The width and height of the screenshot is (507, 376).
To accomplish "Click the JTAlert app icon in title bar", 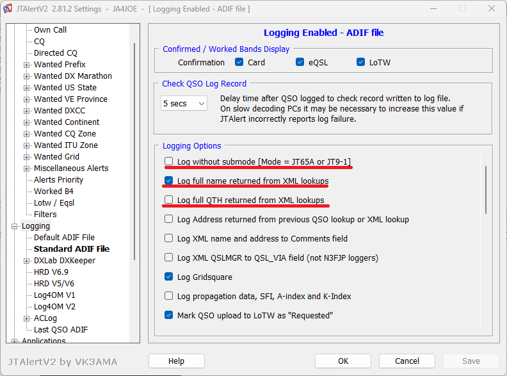I will pos(8,8).
